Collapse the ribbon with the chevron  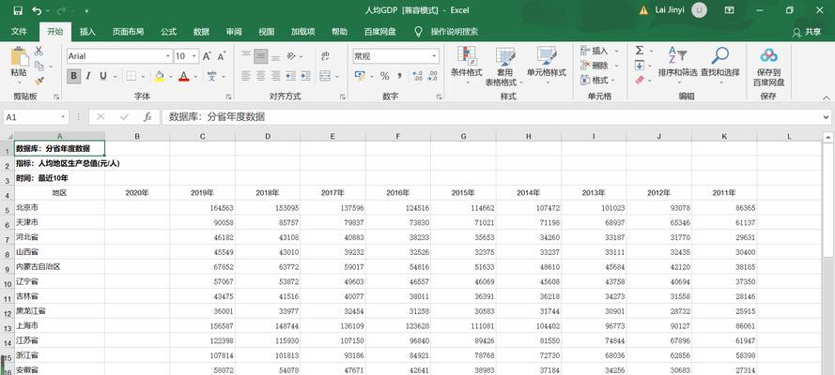826,97
